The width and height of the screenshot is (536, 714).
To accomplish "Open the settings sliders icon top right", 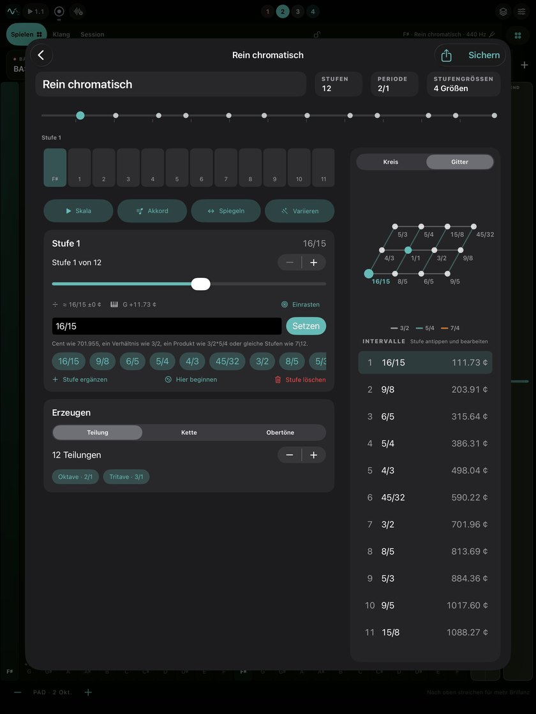I will tap(521, 11).
